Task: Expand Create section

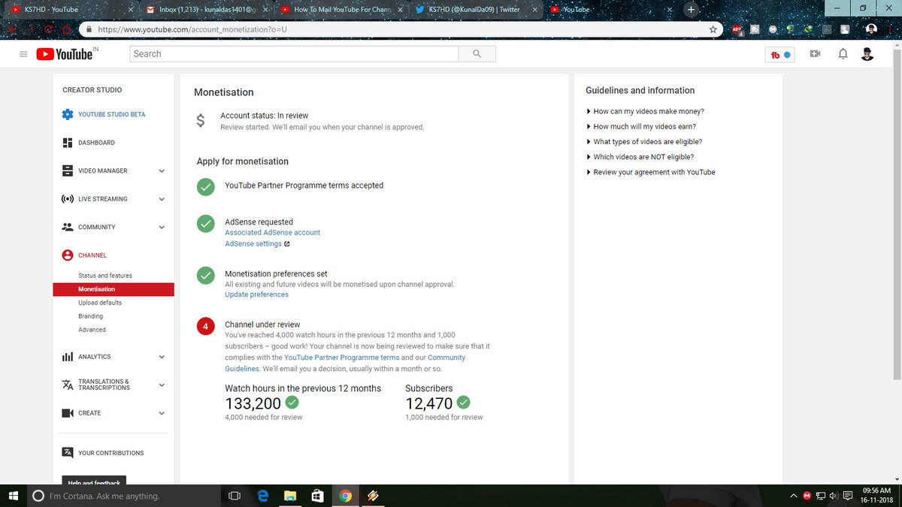Action: click(162, 413)
